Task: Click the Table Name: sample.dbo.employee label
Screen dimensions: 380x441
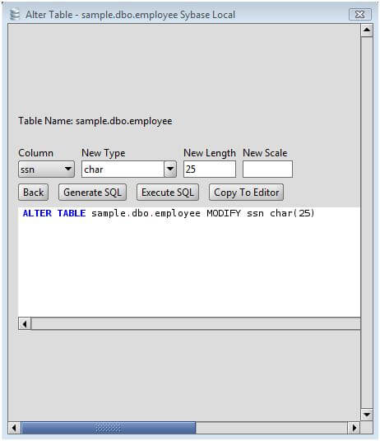Action: pos(95,121)
